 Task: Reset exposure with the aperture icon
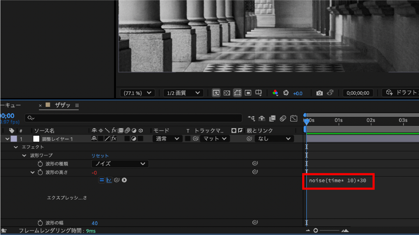(286, 93)
